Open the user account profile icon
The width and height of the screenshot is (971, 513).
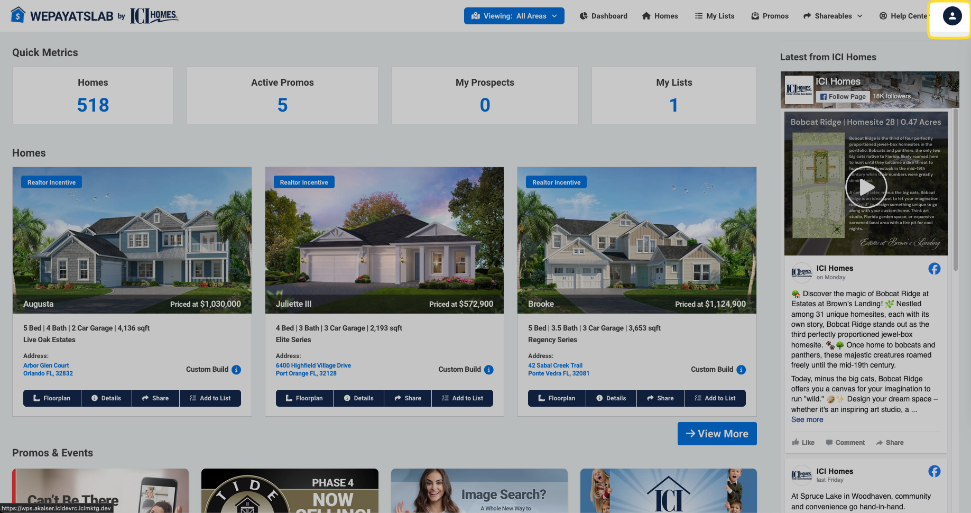(x=952, y=16)
